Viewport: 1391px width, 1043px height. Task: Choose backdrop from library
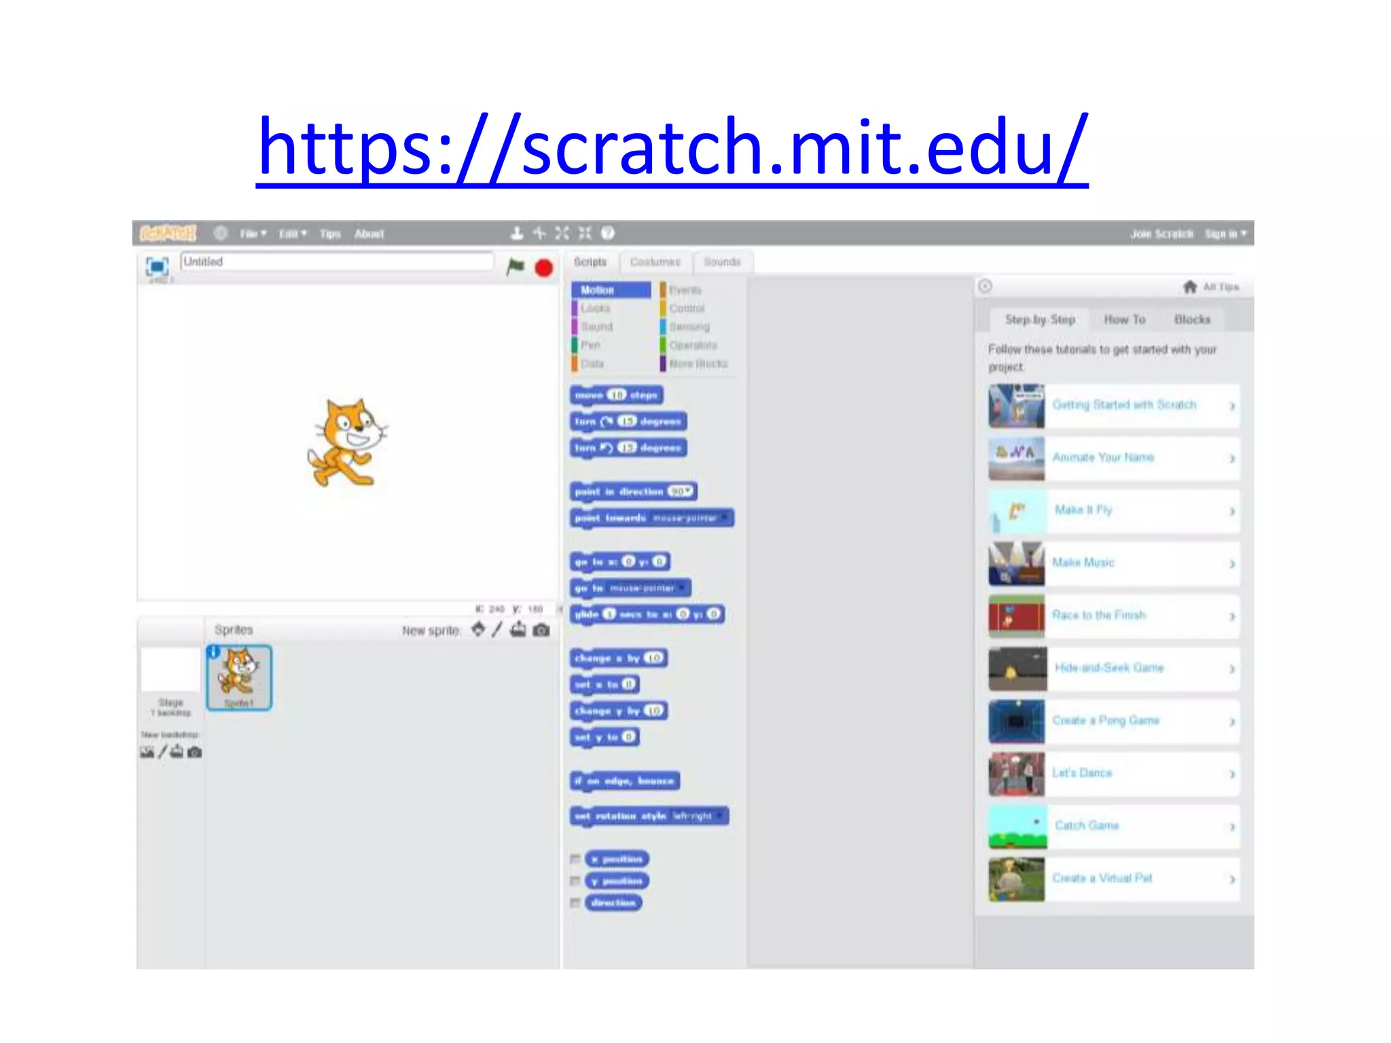[x=147, y=752]
